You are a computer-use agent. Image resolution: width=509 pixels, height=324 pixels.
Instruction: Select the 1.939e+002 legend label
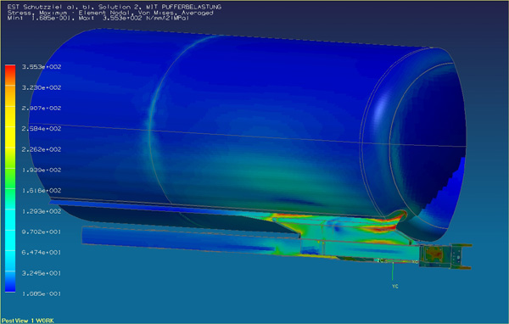42,170
